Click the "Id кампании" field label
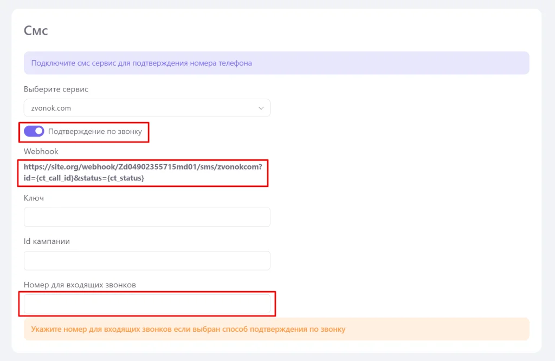This screenshot has width=555, height=361. [x=47, y=241]
